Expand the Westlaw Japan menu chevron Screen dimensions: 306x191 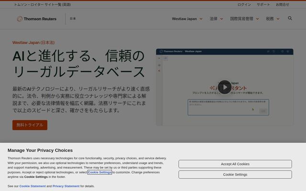(x=201, y=19)
